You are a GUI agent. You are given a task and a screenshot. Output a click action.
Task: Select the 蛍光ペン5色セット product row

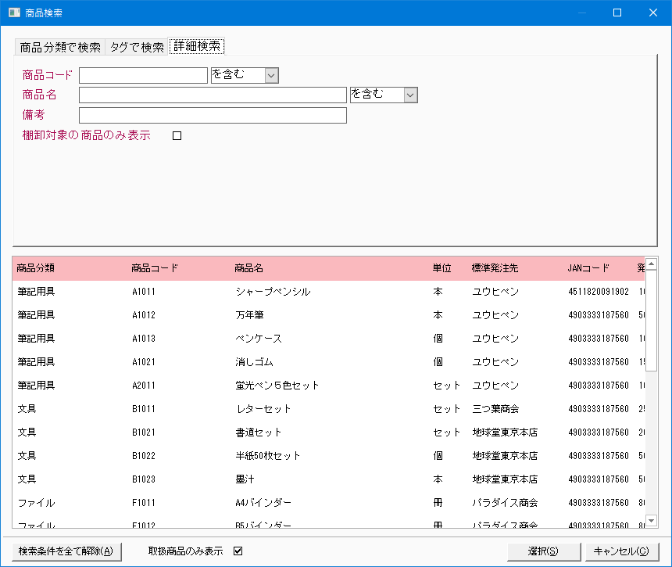click(x=277, y=386)
